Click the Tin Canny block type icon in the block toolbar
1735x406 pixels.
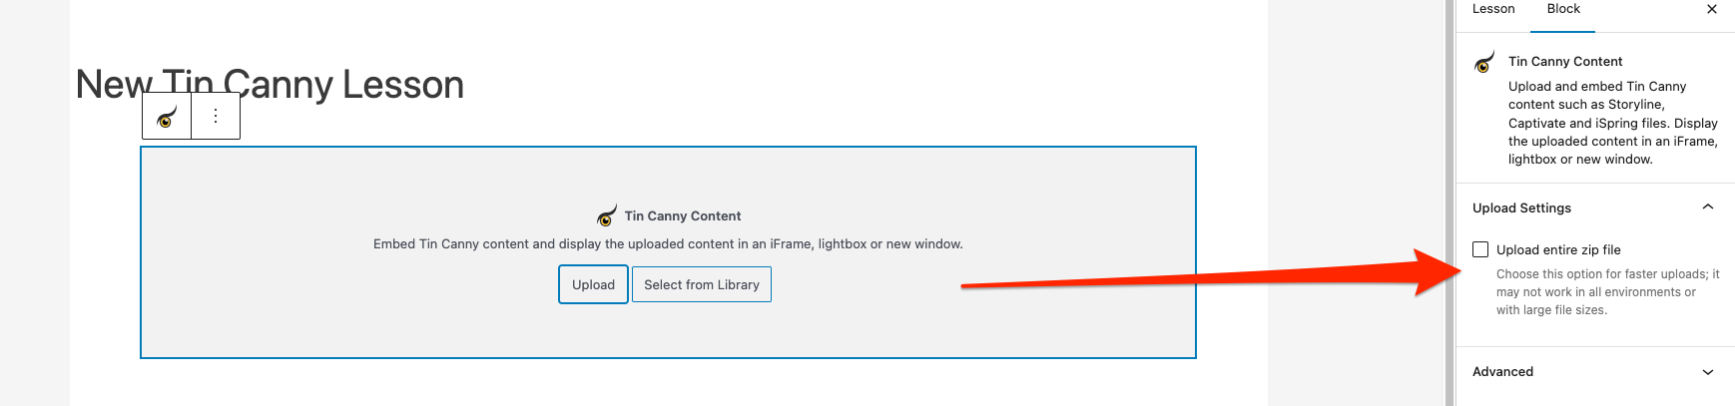pos(167,117)
